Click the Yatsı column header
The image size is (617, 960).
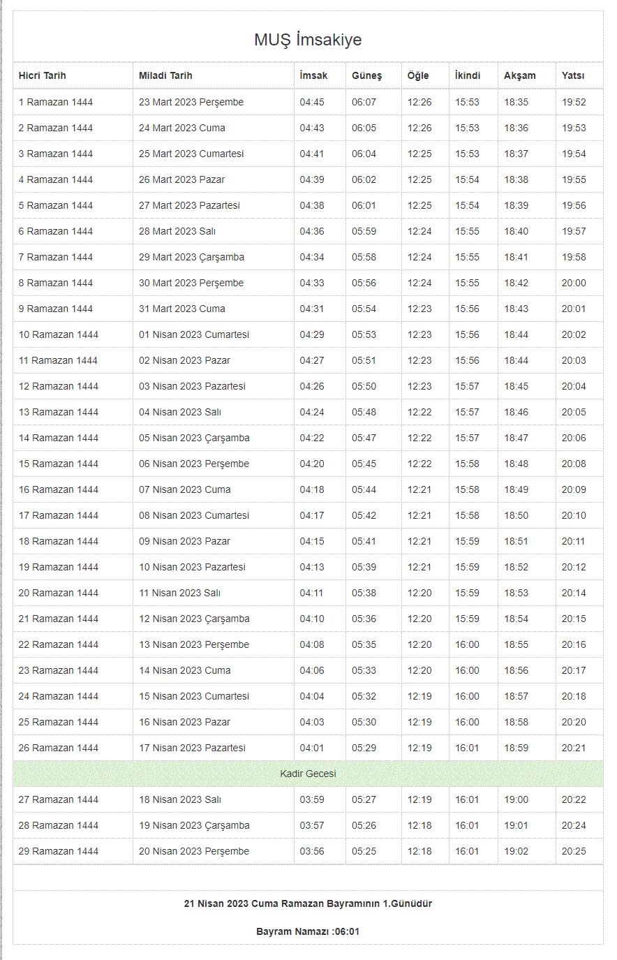[573, 75]
